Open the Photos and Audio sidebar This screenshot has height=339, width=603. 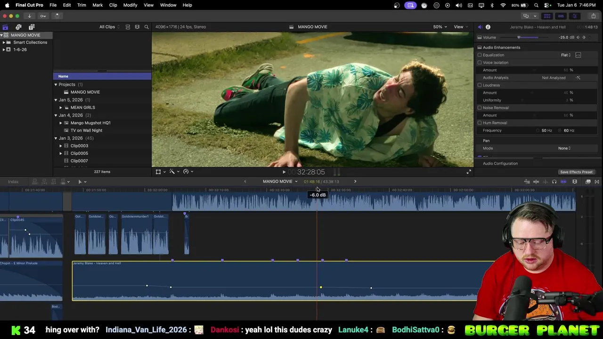(18, 27)
